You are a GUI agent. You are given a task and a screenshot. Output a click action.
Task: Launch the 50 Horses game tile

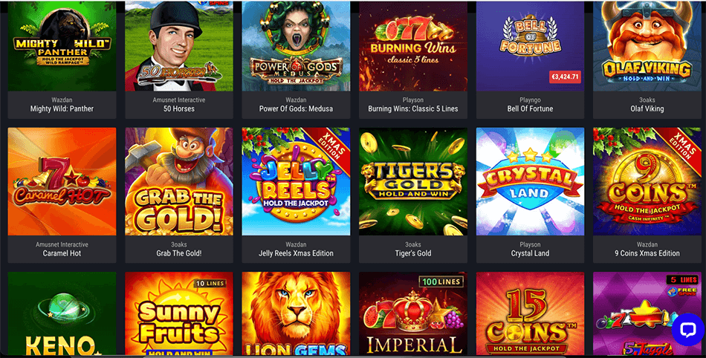[179, 46]
